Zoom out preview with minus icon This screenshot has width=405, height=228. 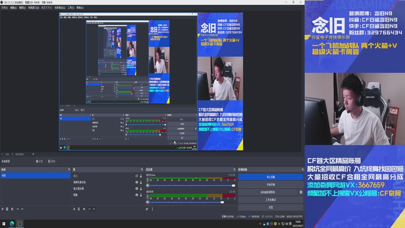pyautogui.click(x=3, y=154)
